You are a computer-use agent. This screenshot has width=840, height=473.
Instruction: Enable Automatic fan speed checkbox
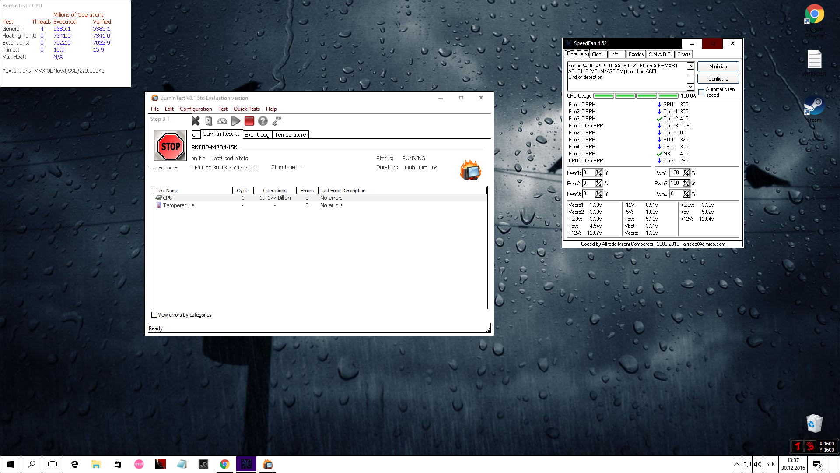(701, 92)
